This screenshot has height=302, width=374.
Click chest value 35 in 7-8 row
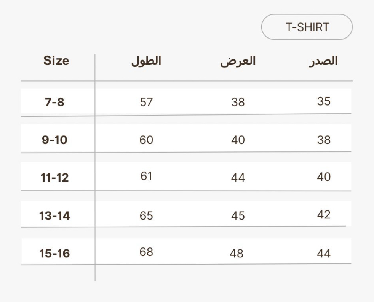click(x=324, y=101)
